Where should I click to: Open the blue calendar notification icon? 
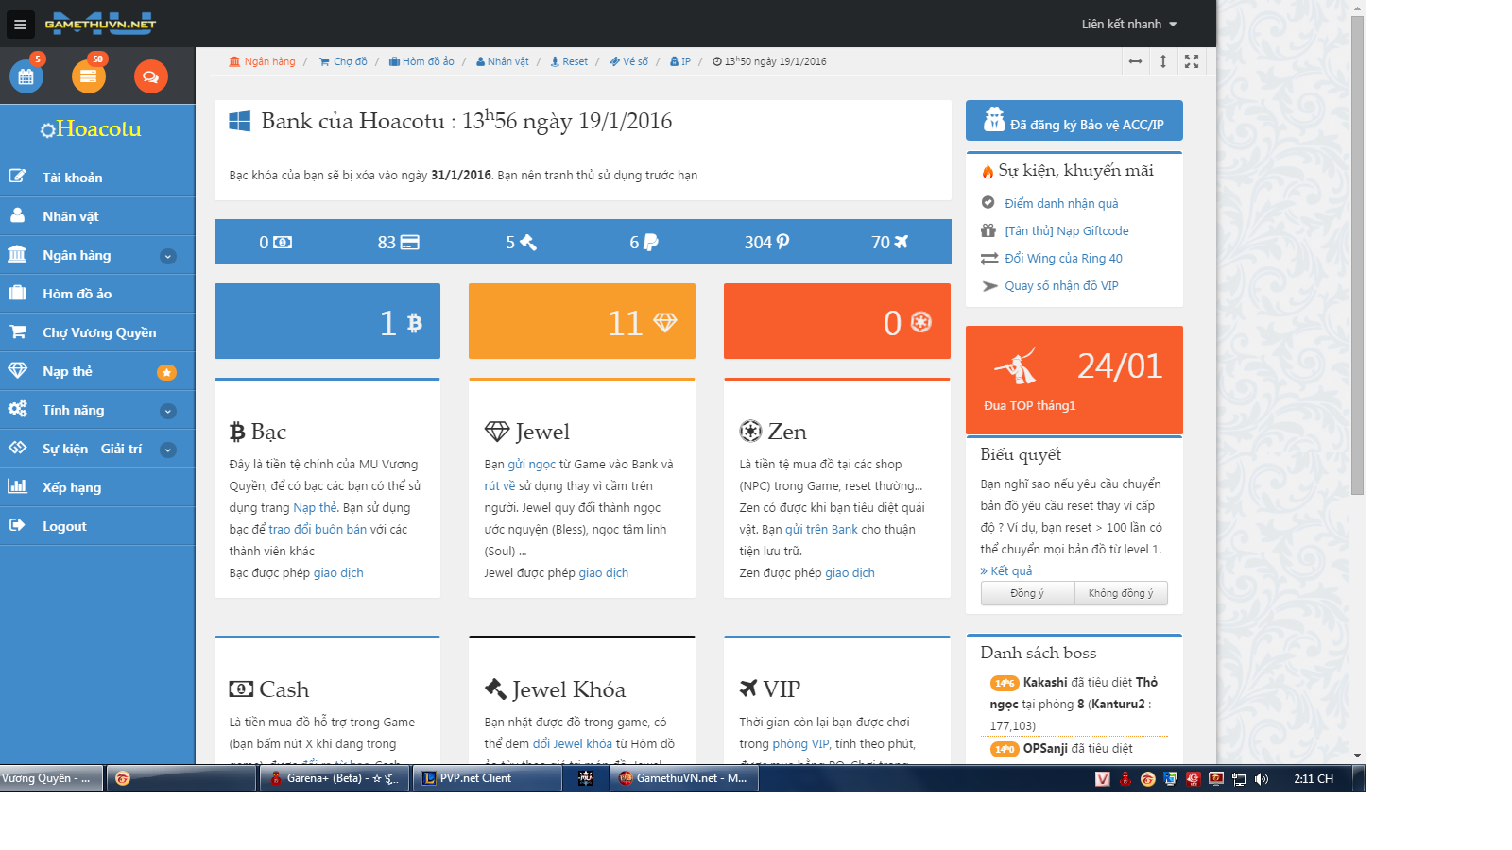coord(26,76)
